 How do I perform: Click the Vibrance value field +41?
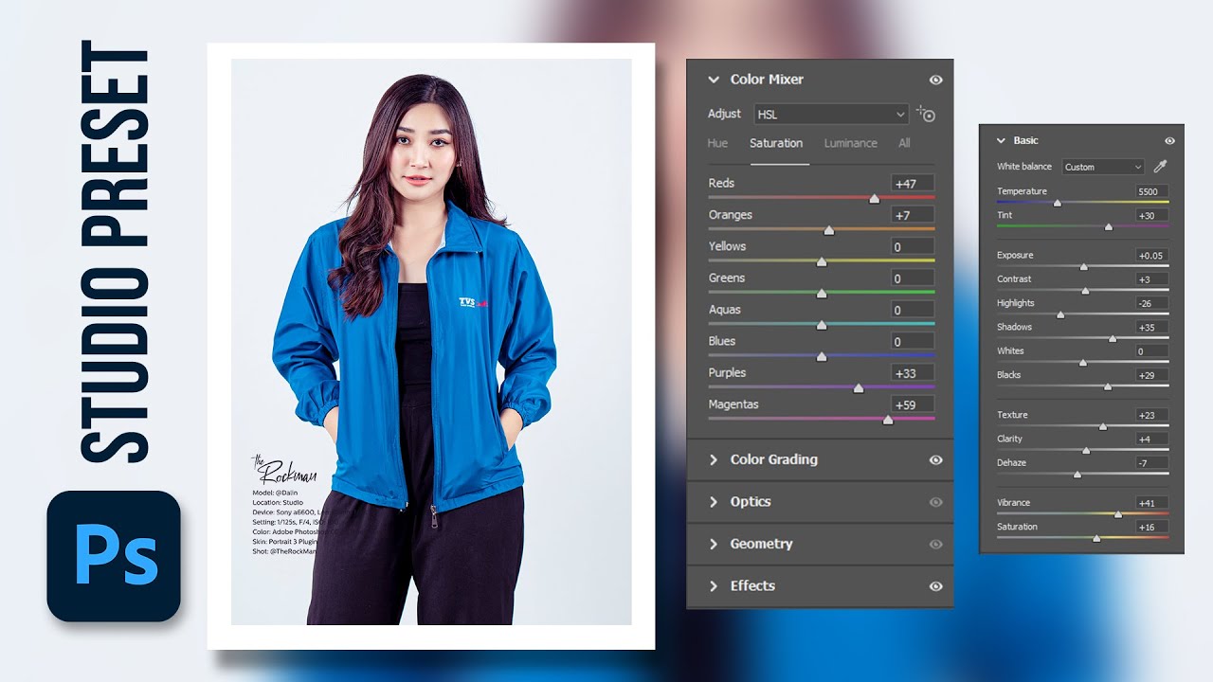pyautogui.click(x=1151, y=503)
